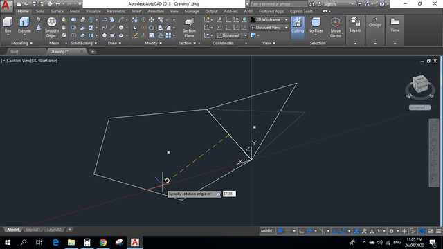Switch to the Layout1 tab
443x249 pixels.
tap(33, 230)
